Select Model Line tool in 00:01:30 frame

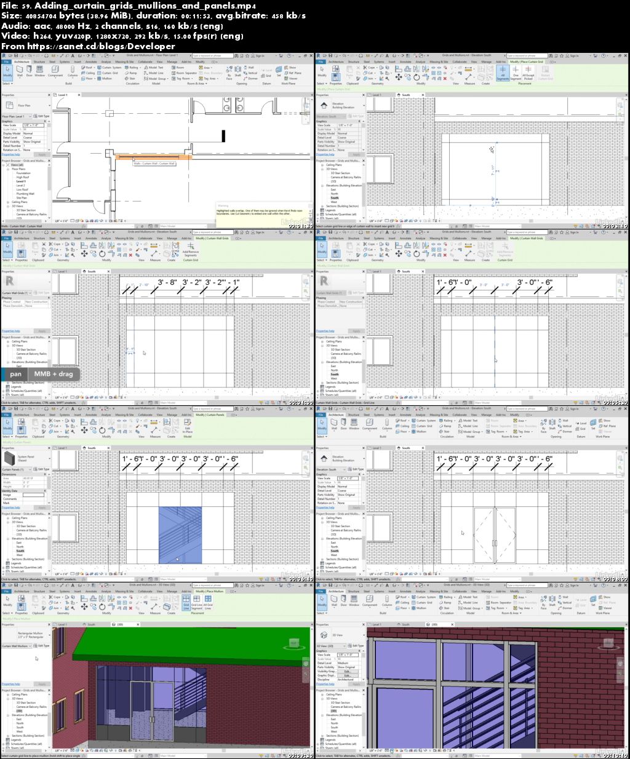click(x=154, y=73)
